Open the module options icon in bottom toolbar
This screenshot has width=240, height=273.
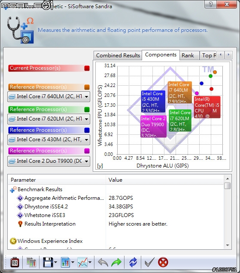pyautogui.click(x=15, y=262)
